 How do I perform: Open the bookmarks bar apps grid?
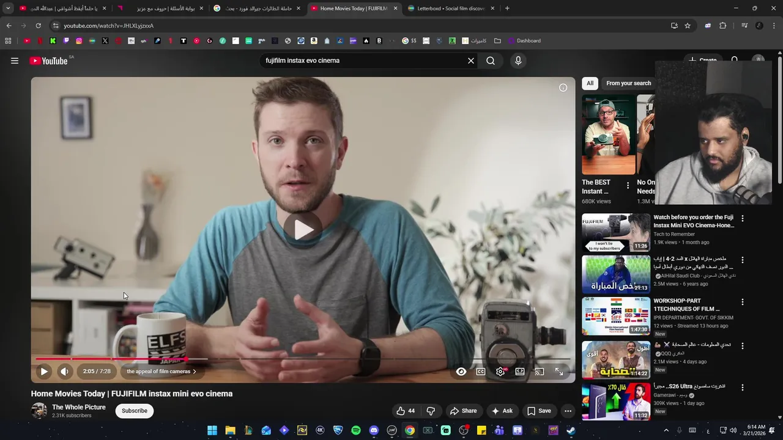click(x=8, y=41)
